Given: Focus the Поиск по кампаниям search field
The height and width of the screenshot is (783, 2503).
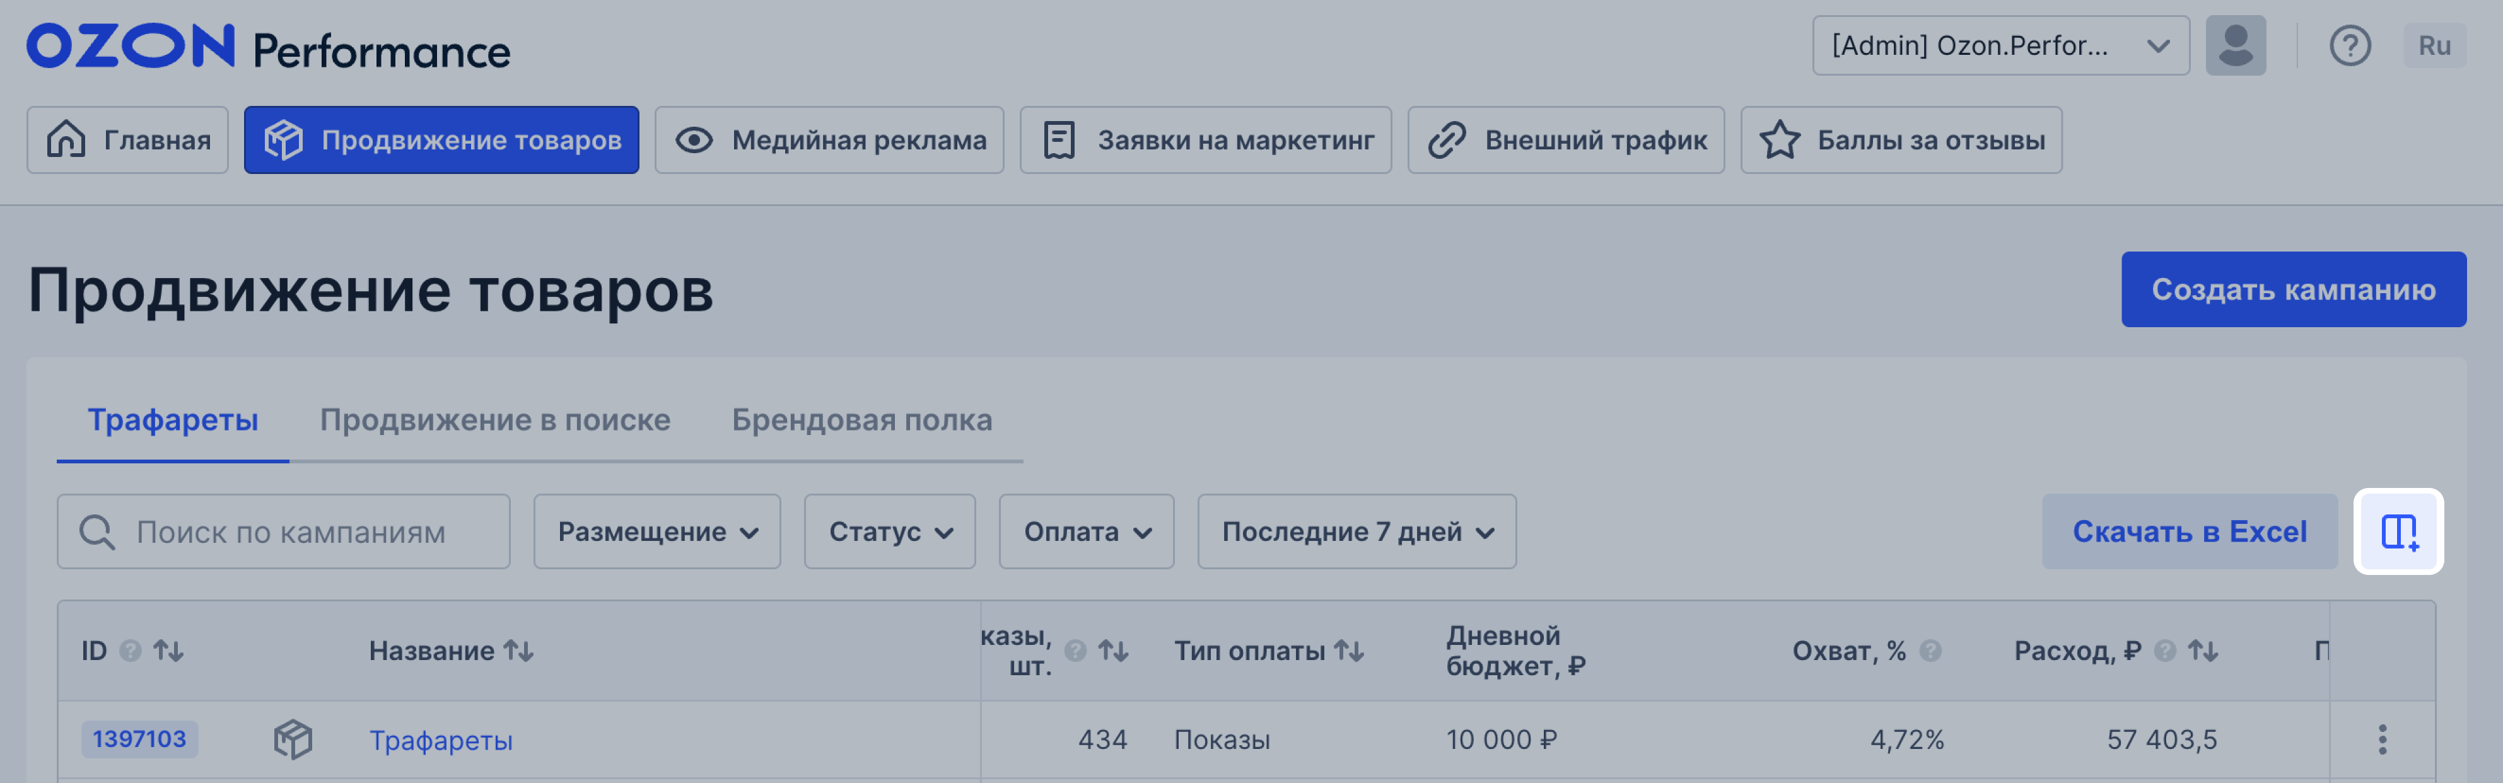Looking at the screenshot, I should pyautogui.click(x=291, y=531).
